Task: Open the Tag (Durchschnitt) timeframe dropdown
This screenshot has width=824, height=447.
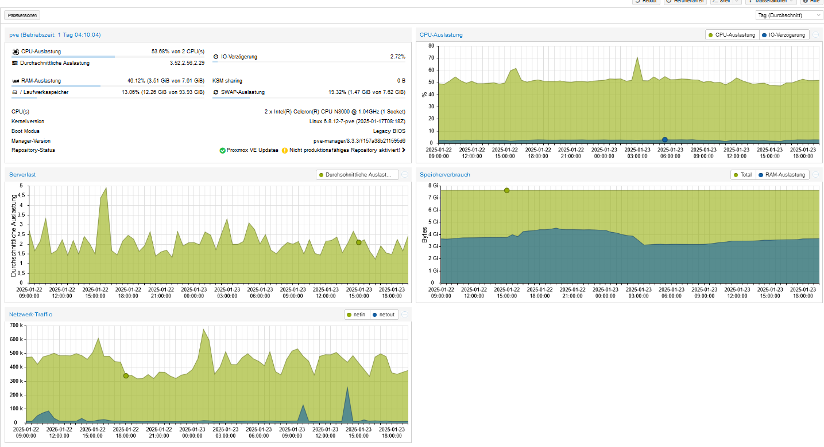Action: 790,15
